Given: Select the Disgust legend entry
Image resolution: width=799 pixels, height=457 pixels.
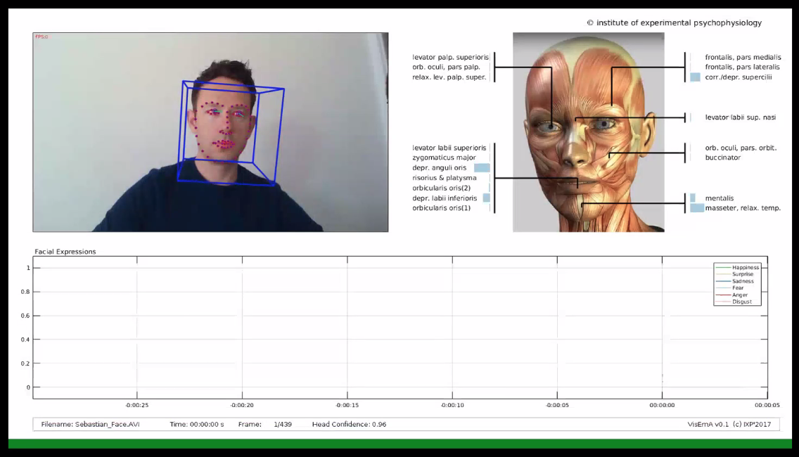Looking at the screenshot, I should tap(741, 302).
